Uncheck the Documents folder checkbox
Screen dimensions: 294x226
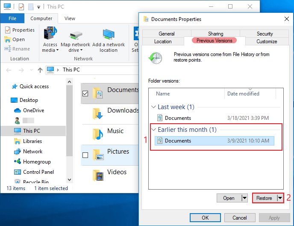point(85,93)
